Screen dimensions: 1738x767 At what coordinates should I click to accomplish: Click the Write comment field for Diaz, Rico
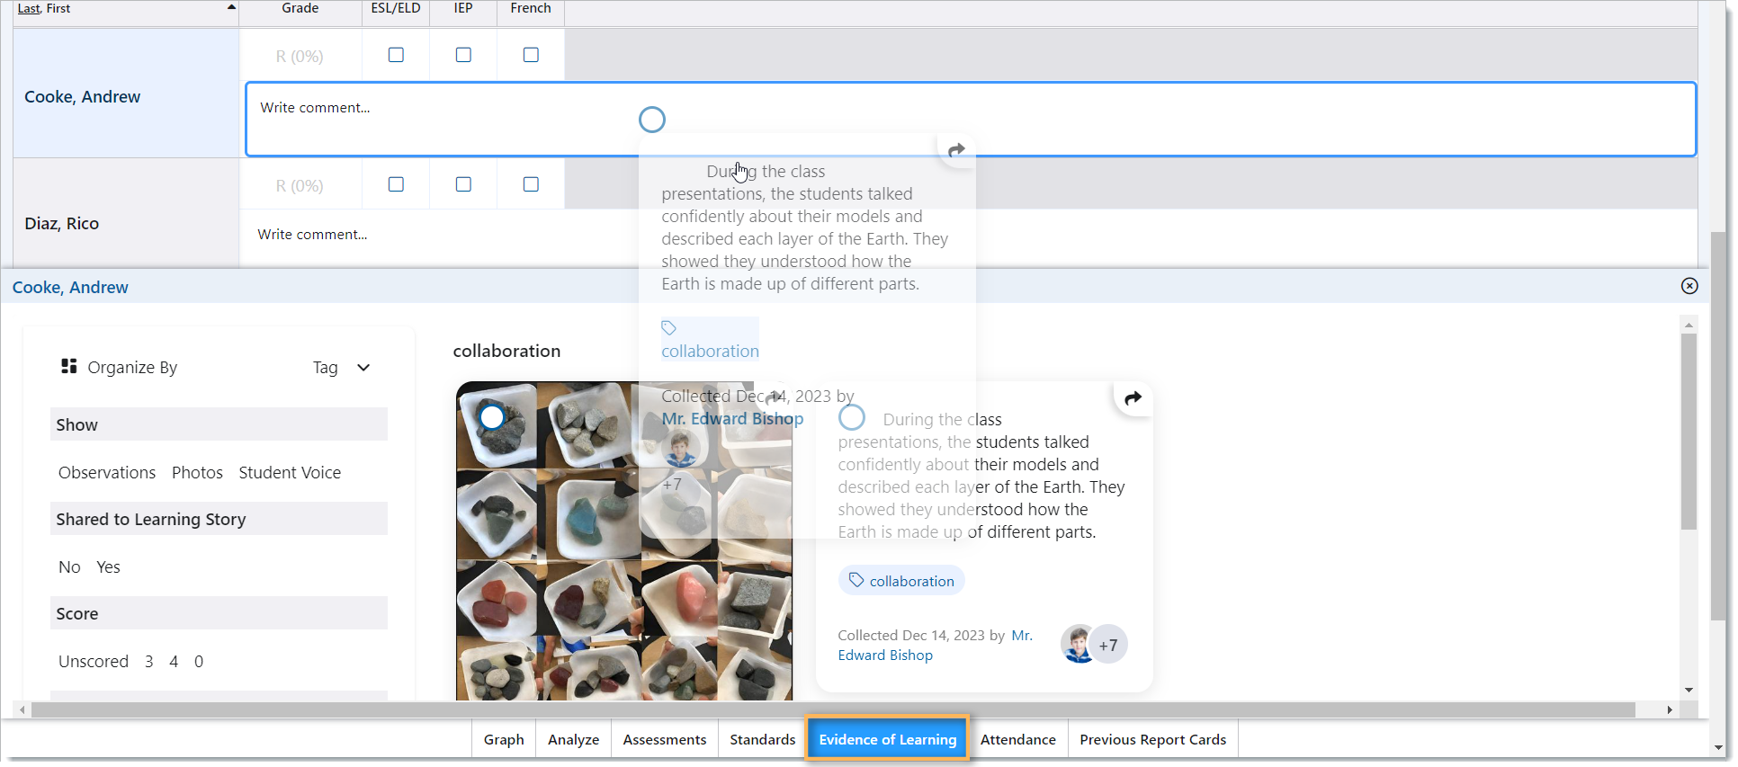click(x=968, y=235)
